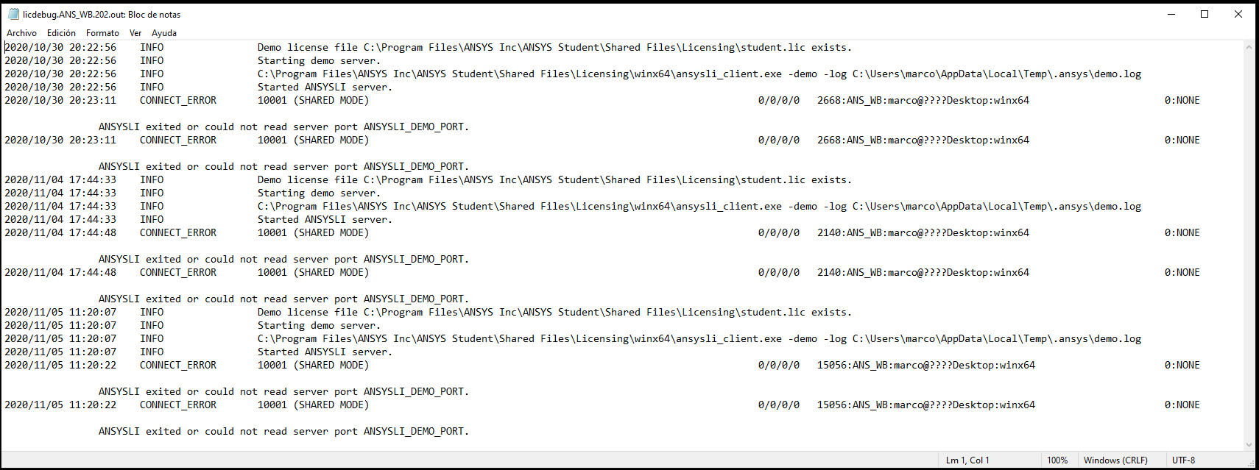The height and width of the screenshot is (470, 1259).
Task: Place cursor on first CONNECT_ERROR line
Action: click(602, 100)
